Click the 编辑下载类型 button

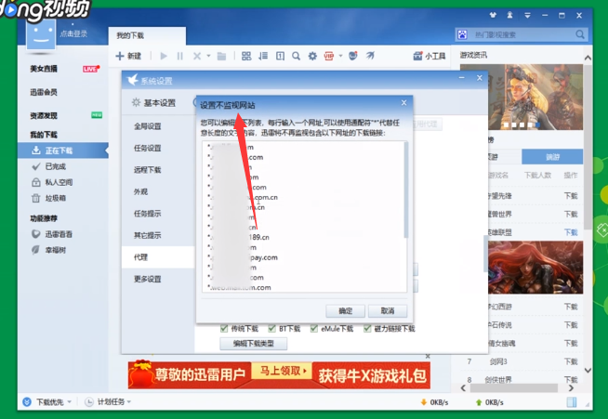tap(254, 344)
